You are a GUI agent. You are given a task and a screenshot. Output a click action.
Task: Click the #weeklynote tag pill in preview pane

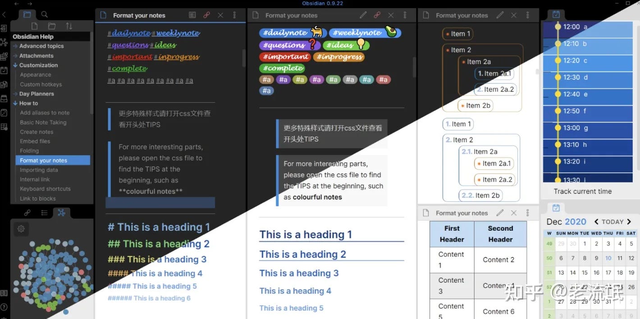pyautogui.click(x=365, y=32)
